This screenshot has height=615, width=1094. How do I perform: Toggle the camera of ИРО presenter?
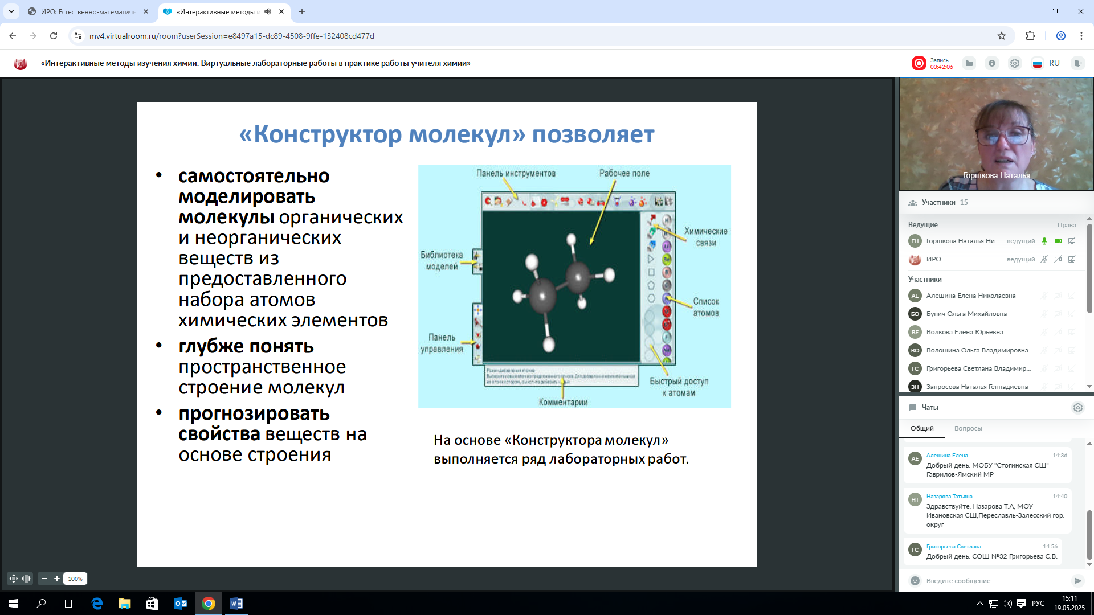click(x=1058, y=259)
